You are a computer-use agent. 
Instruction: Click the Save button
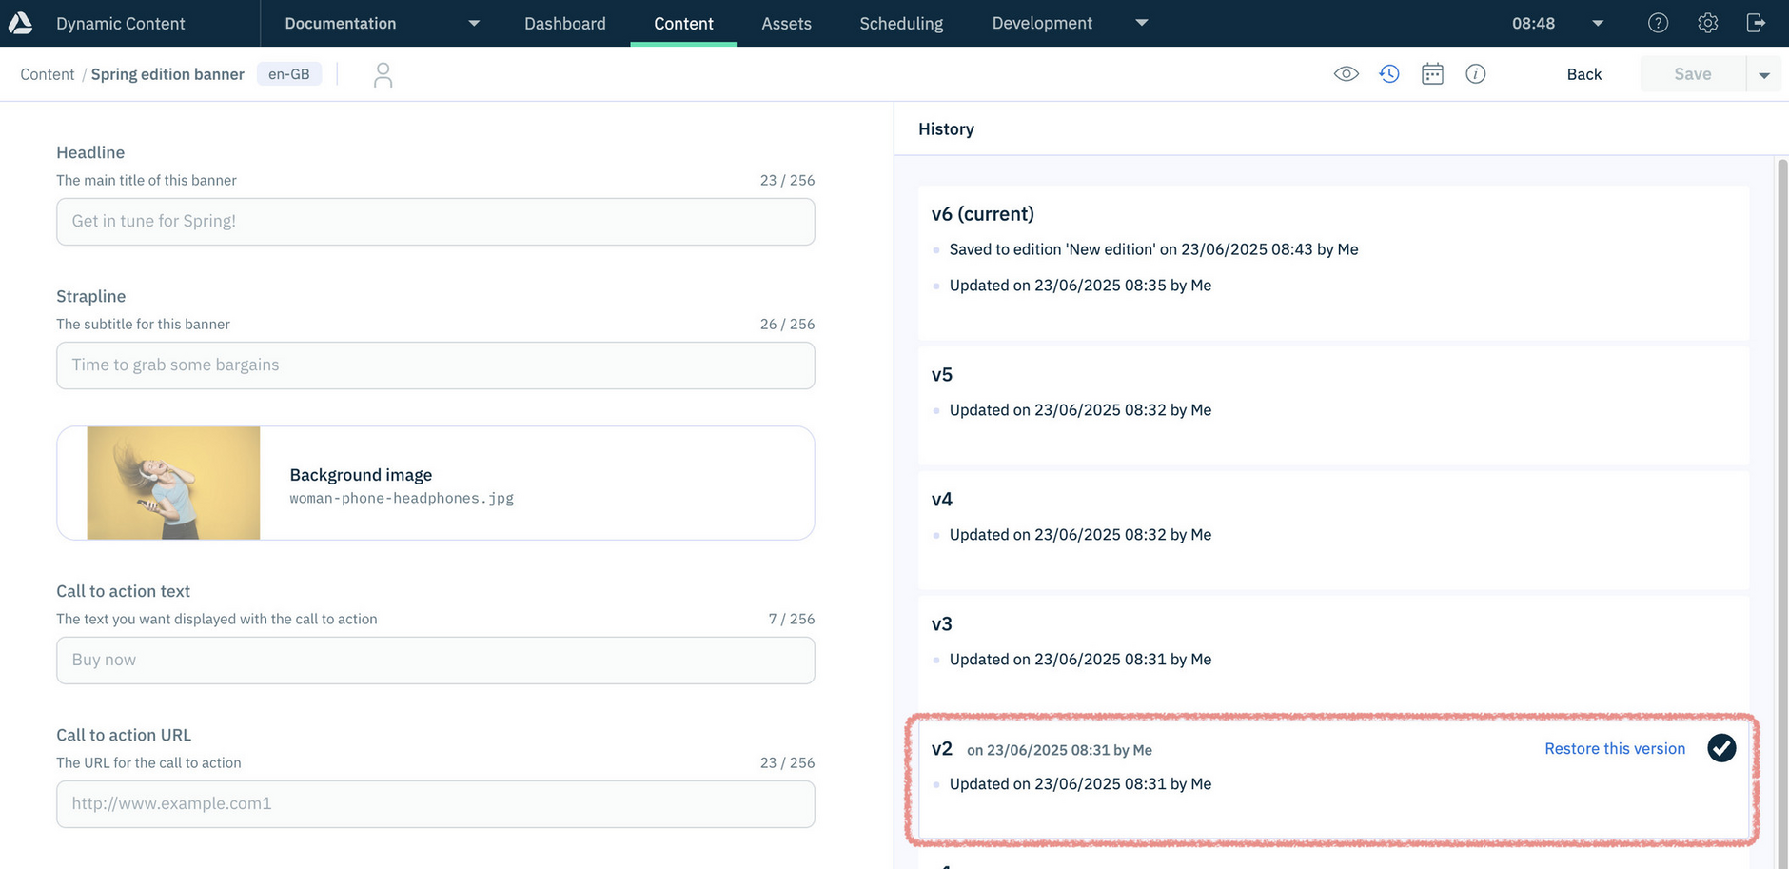1692,74
